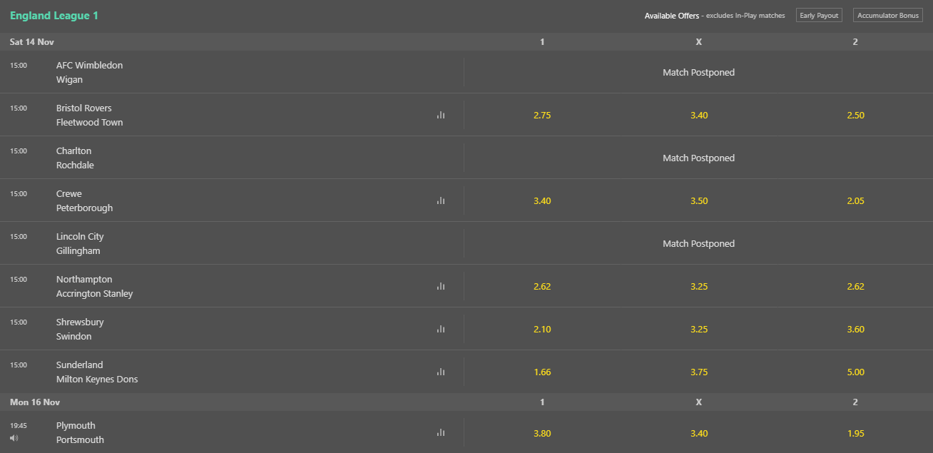Select Early Payout offer button

819,16
